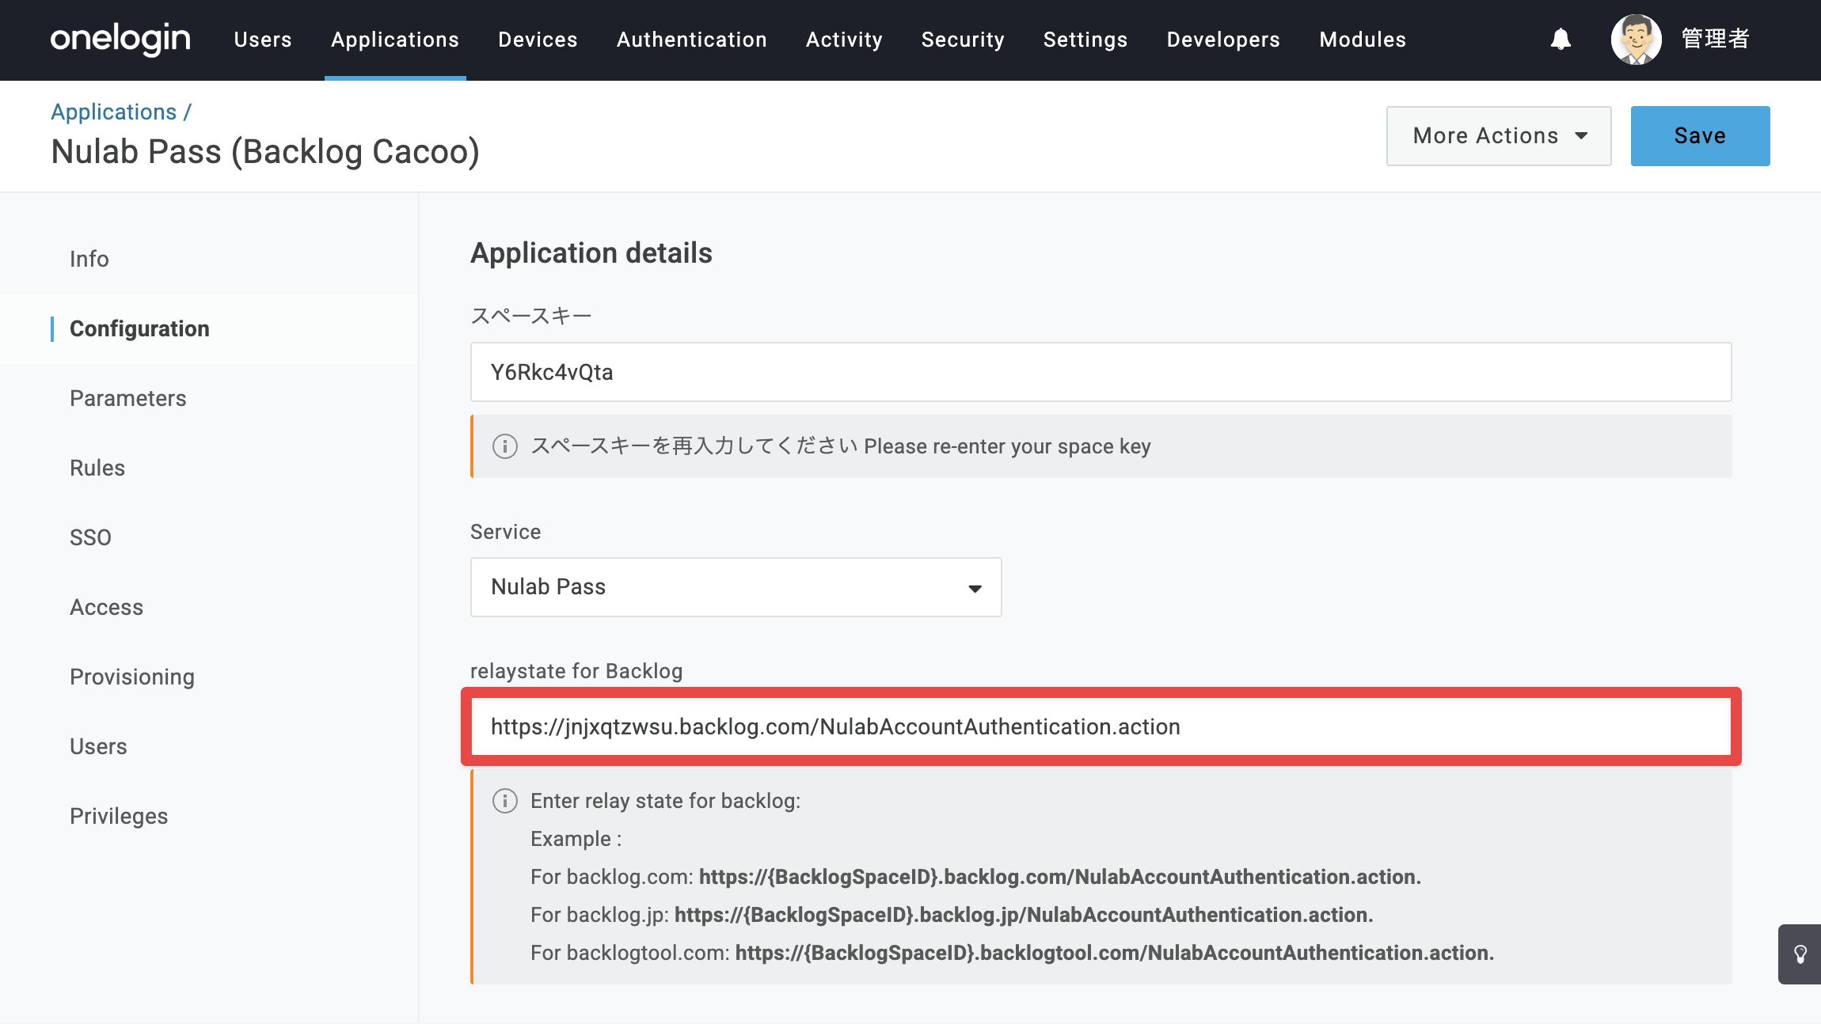
Task: Click the admin user avatar
Action: 1636,39
